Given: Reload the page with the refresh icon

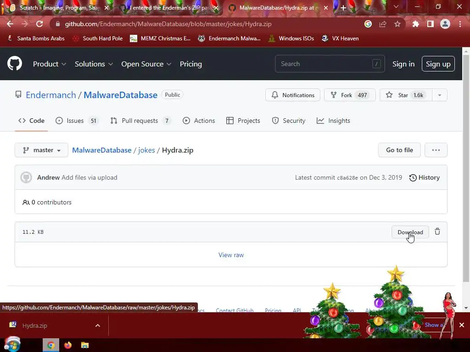Looking at the screenshot, I should pos(39,24).
